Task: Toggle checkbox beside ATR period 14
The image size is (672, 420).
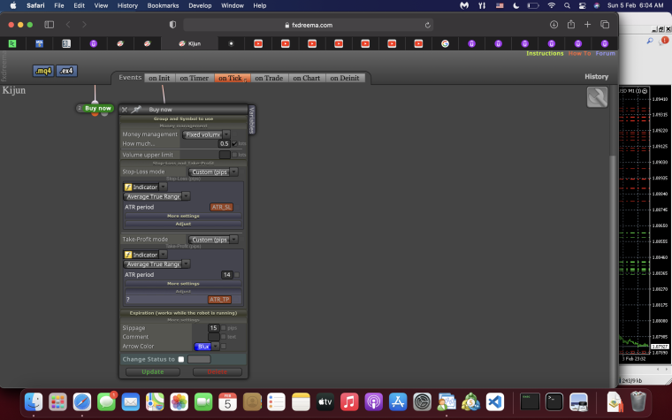Action: click(x=237, y=275)
